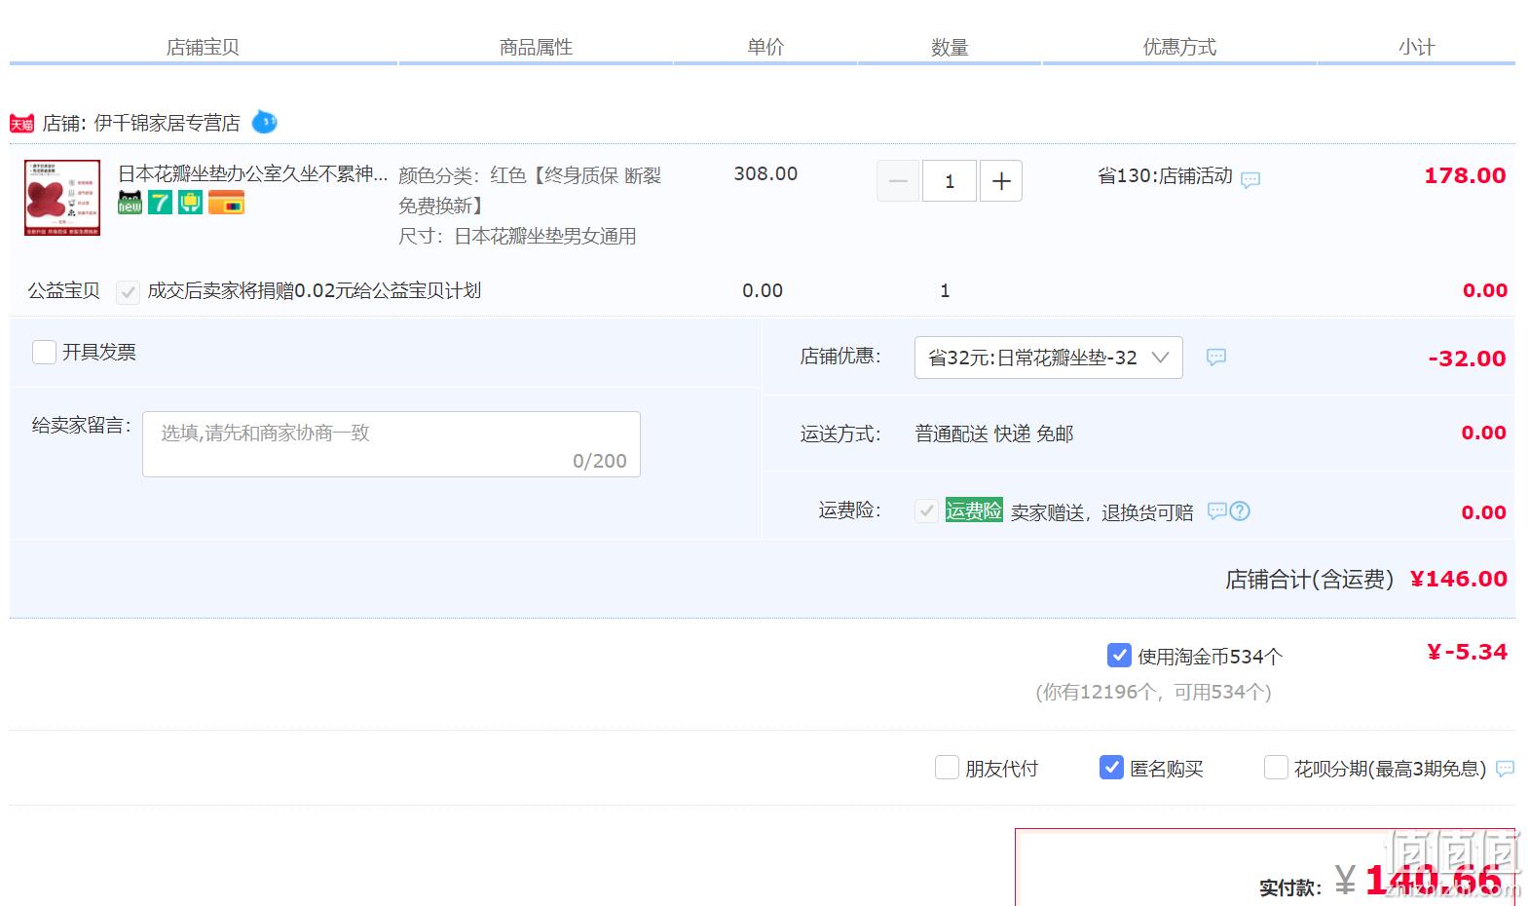Click the question mark help icon for 运费险
The image size is (1530, 906).
point(1240,510)
